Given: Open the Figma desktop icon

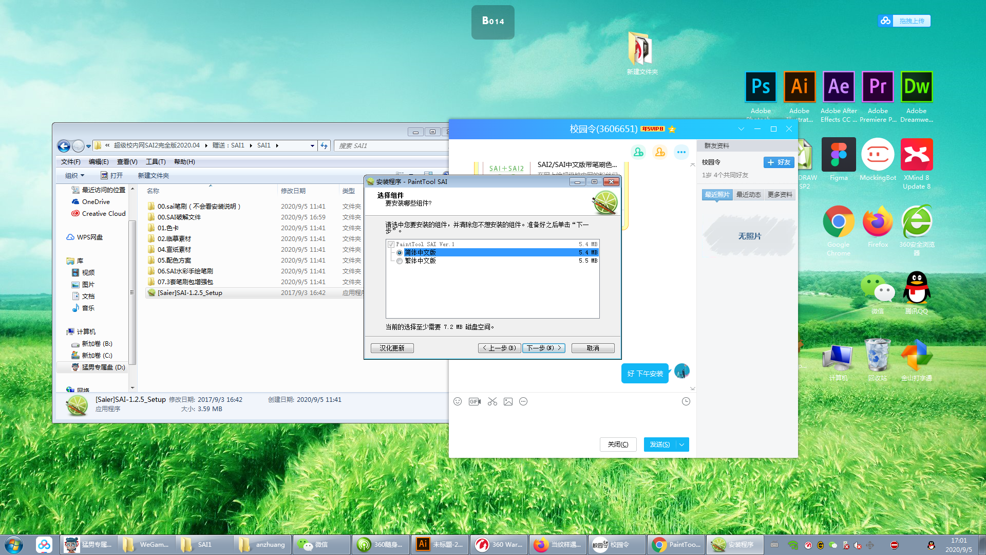Looking at the screenshot, I should click(839, 155).
